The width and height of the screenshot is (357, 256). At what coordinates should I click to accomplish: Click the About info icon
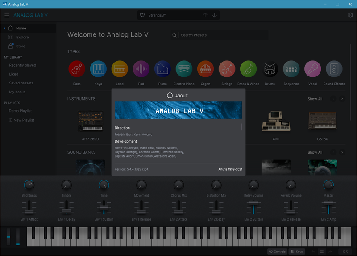pyautogui.click(x=170, y=96)
